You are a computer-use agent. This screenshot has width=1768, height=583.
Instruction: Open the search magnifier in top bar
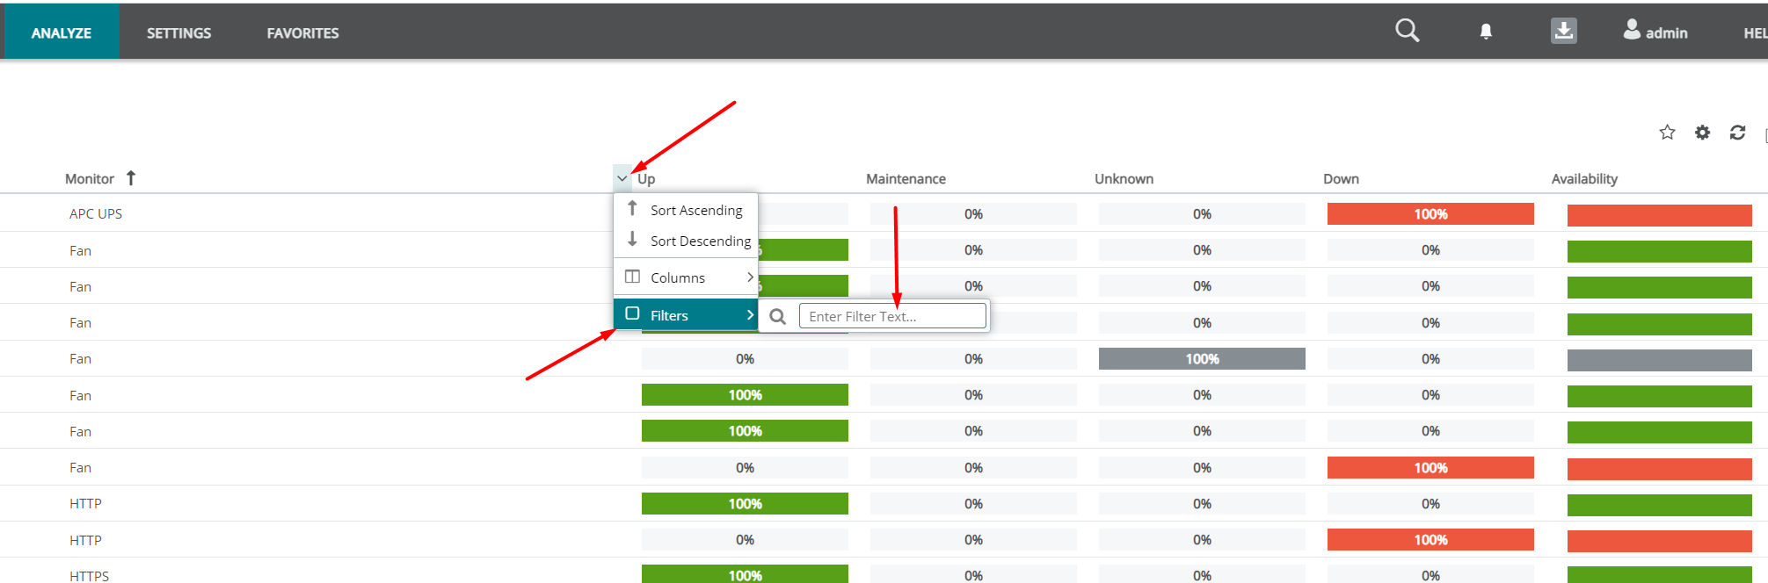coord(1407,31)
